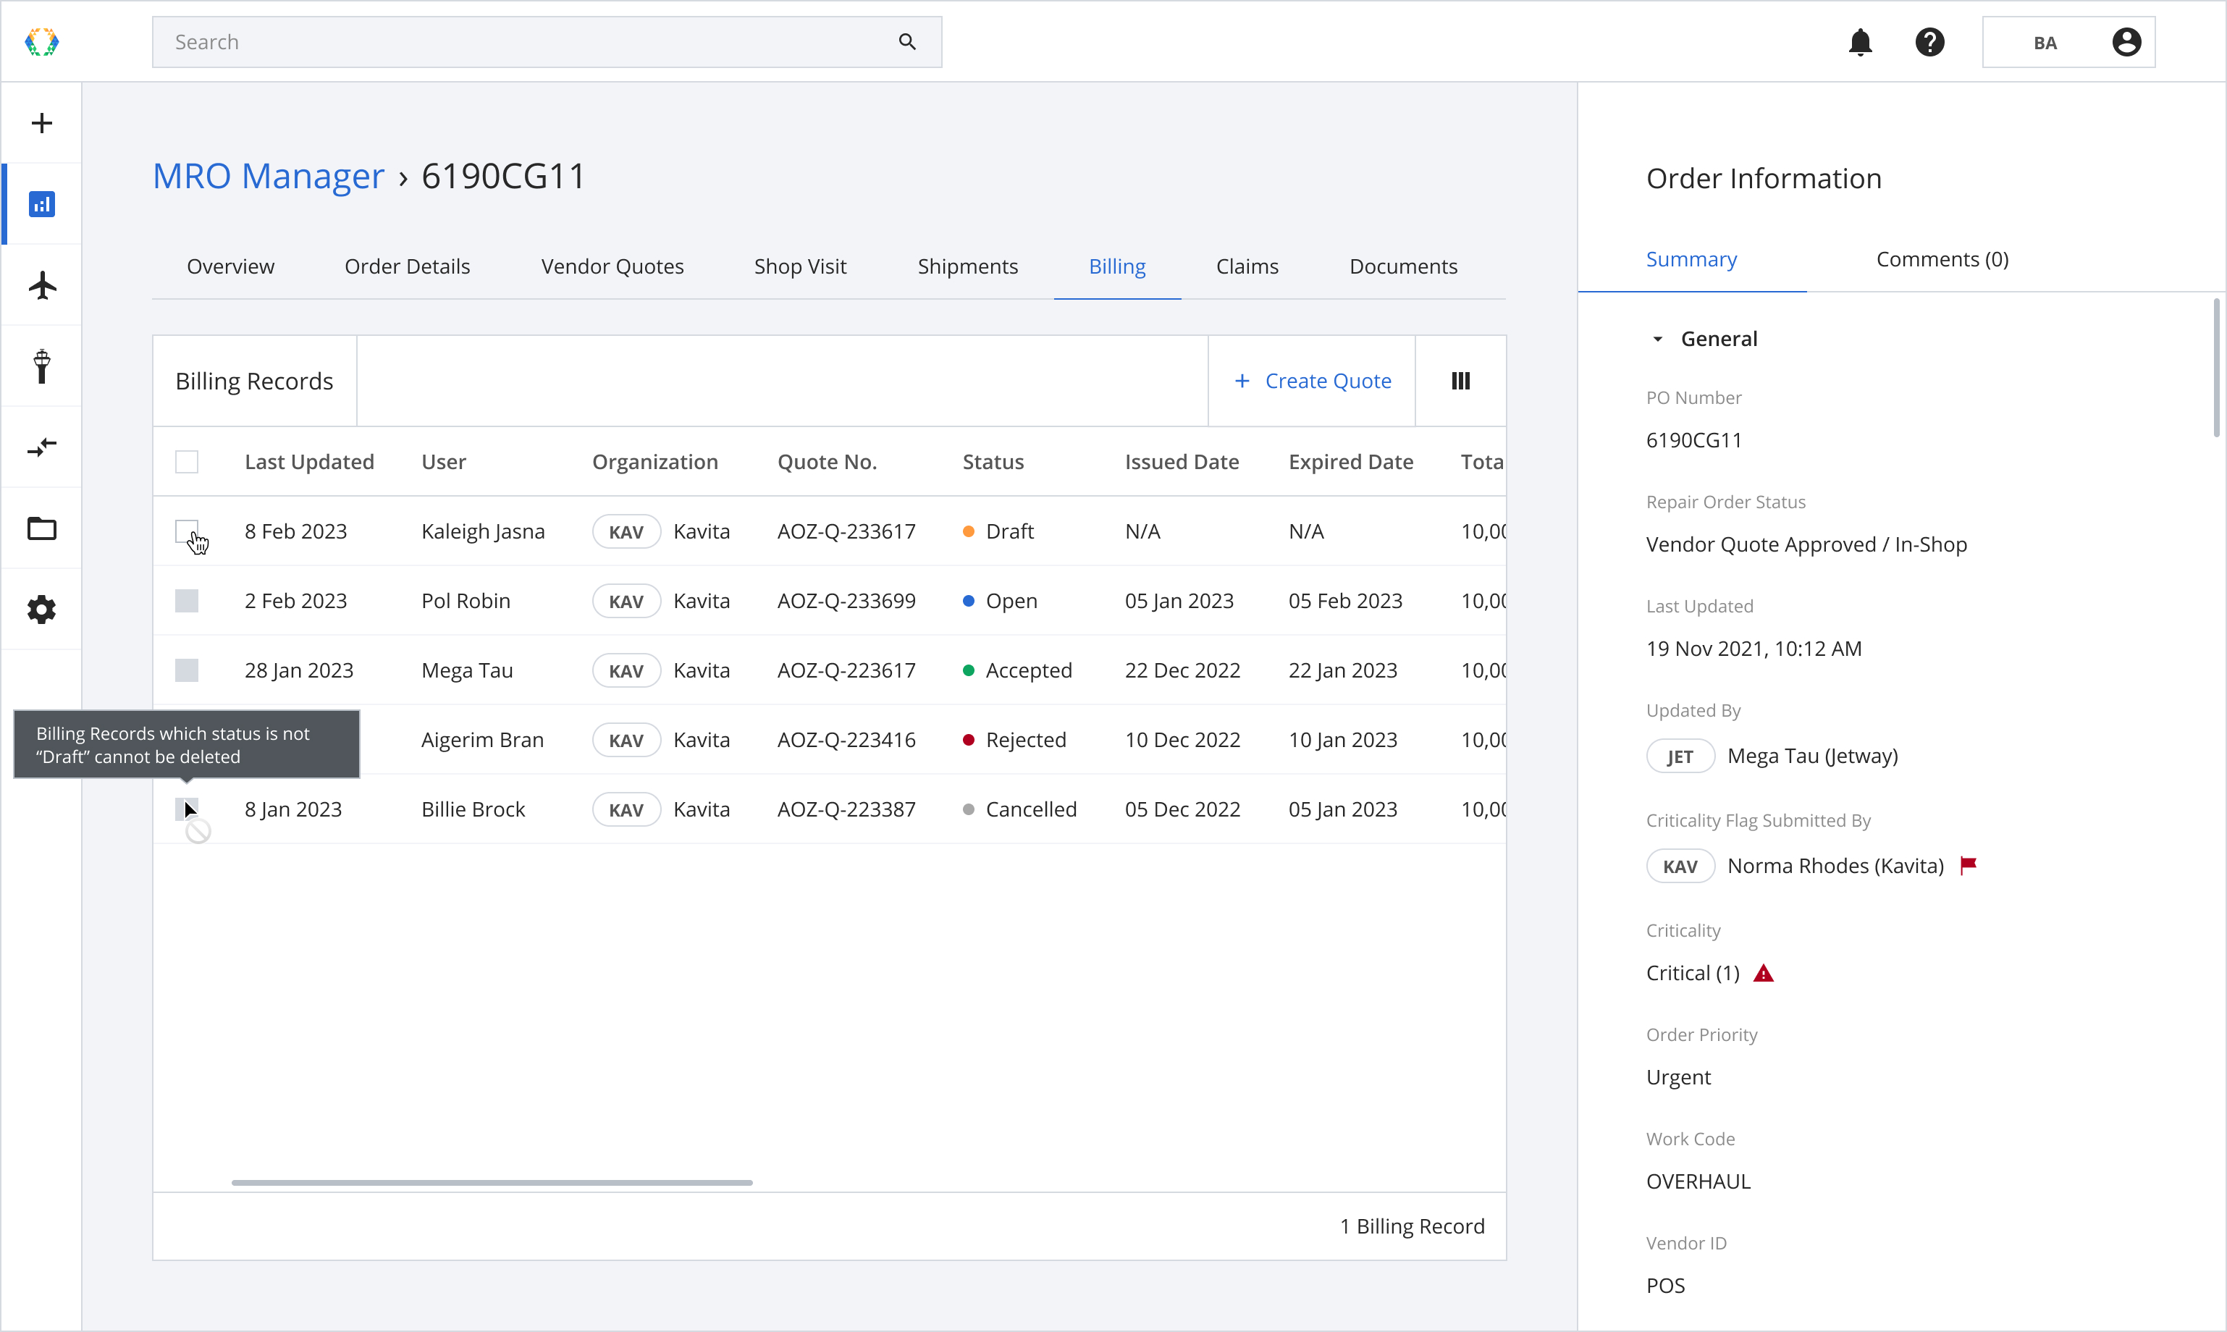Sort by the Last Updated column header
Screen dimensions: 2227x1332
click(x=308, y=461)
